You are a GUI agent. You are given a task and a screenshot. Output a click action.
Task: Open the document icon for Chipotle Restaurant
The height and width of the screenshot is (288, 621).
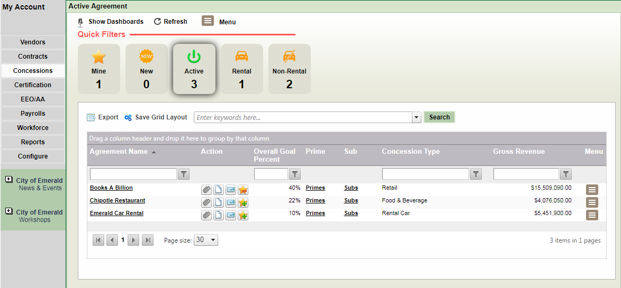[x=218, y=202]
